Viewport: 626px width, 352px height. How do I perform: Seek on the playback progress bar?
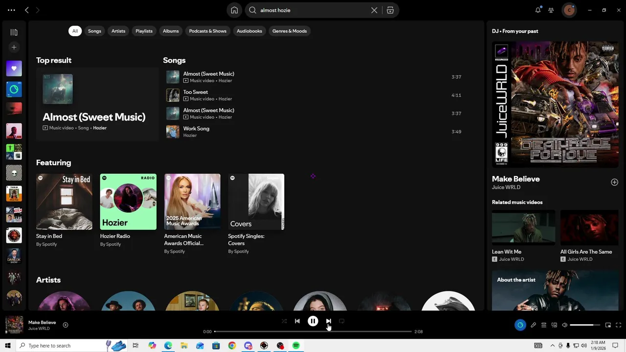pos(313,331)
